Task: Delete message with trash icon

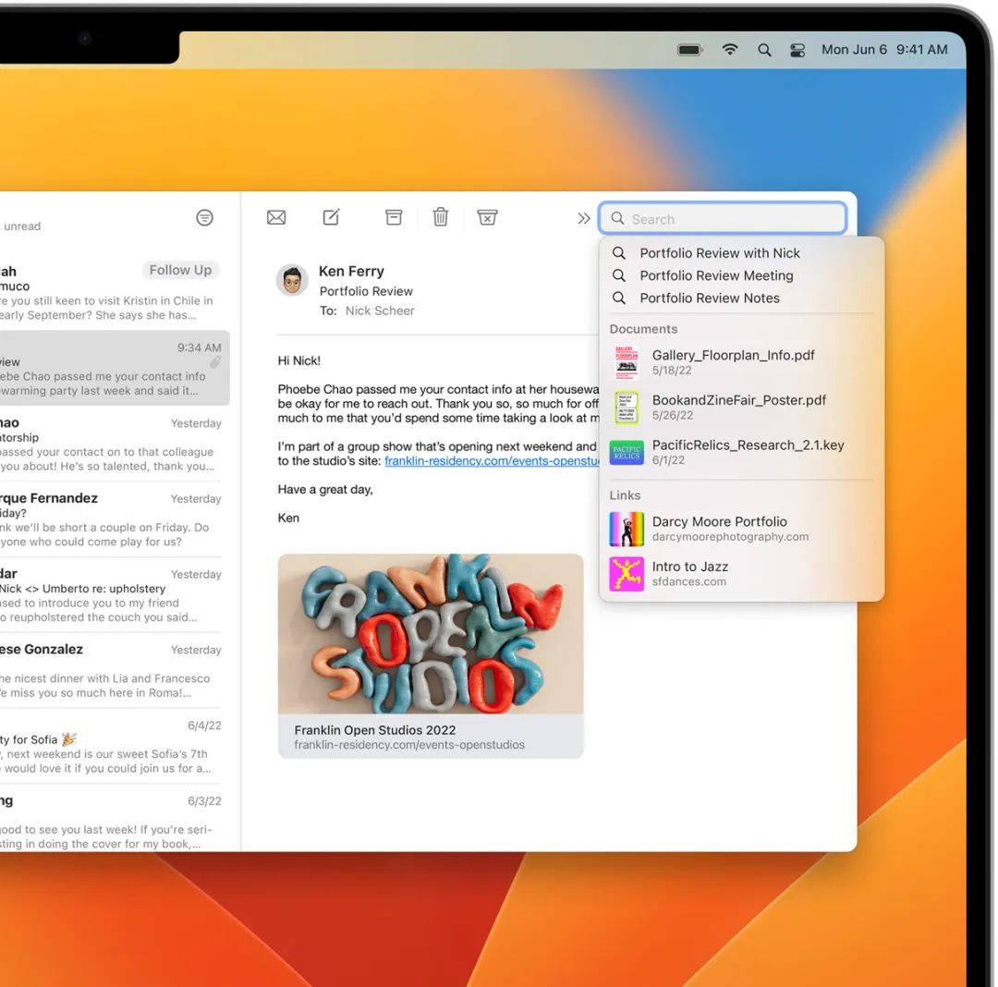Action: point(441,217)
